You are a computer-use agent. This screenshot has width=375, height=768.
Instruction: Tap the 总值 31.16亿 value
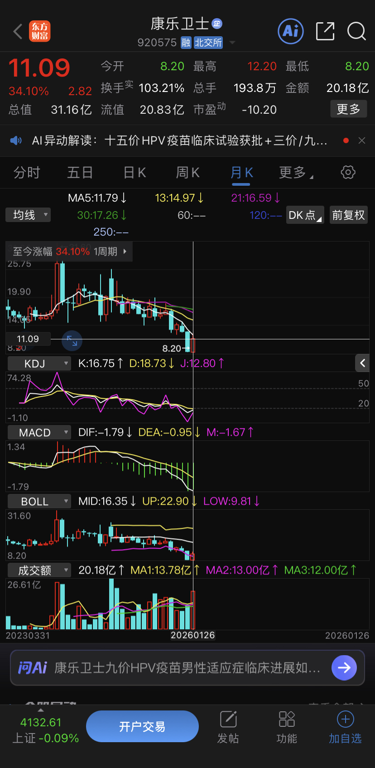click(x=71, y=110)
